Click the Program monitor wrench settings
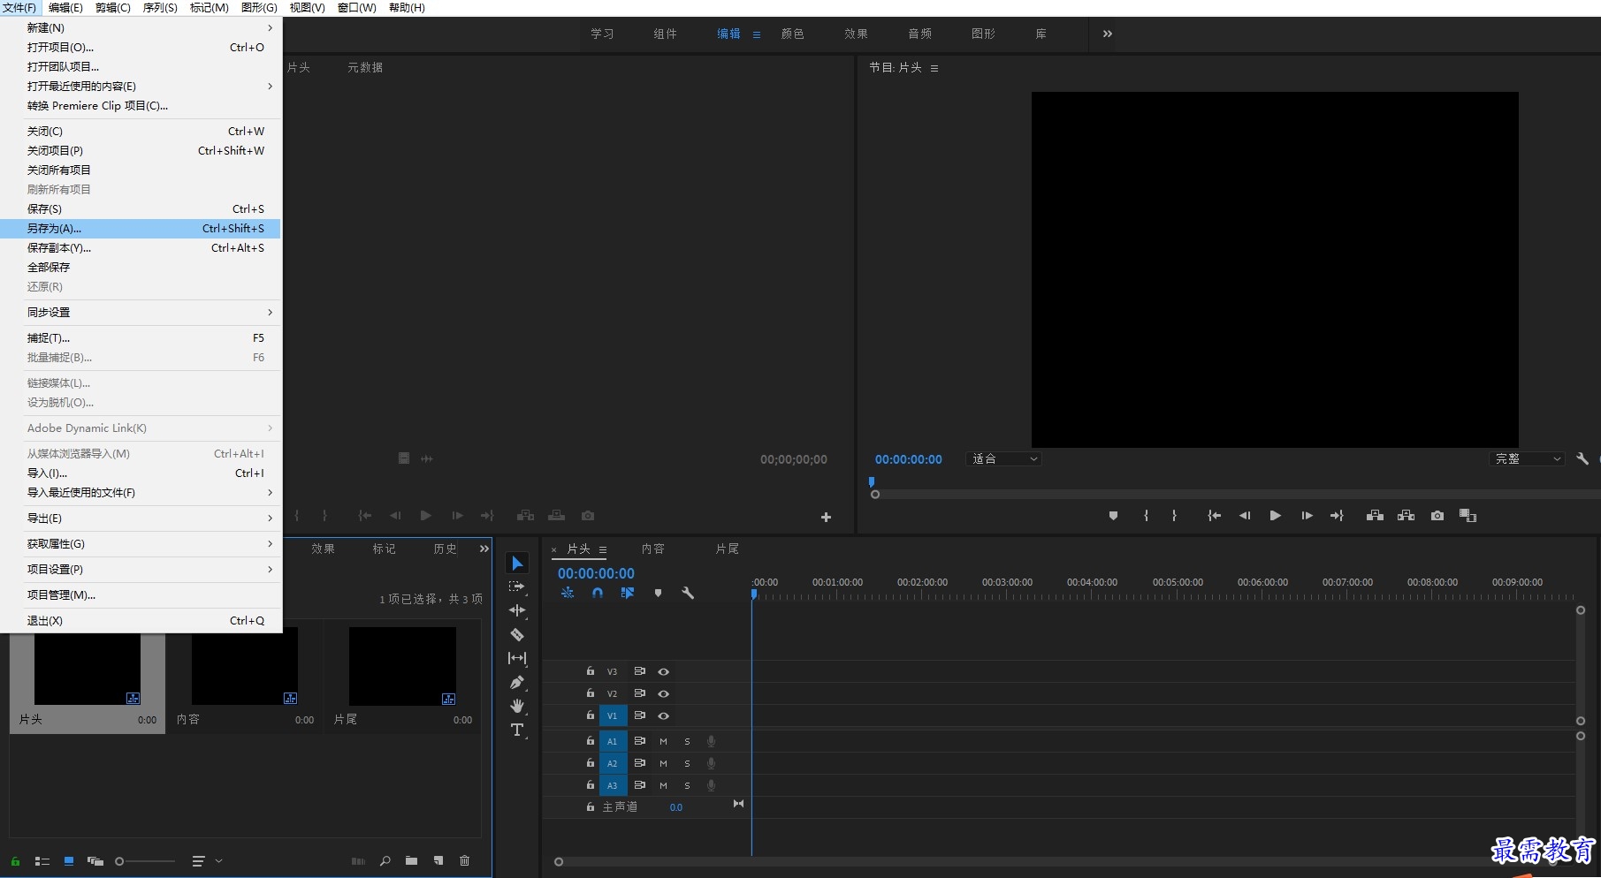Image resolution: width=1601 pixels, height=878 pixels. (1582, 459)
